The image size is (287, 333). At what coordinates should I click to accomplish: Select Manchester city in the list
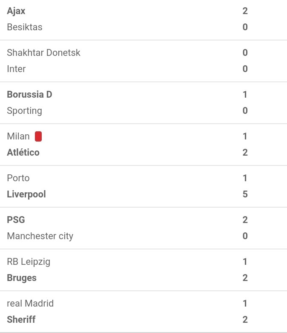tap(40, 236)
